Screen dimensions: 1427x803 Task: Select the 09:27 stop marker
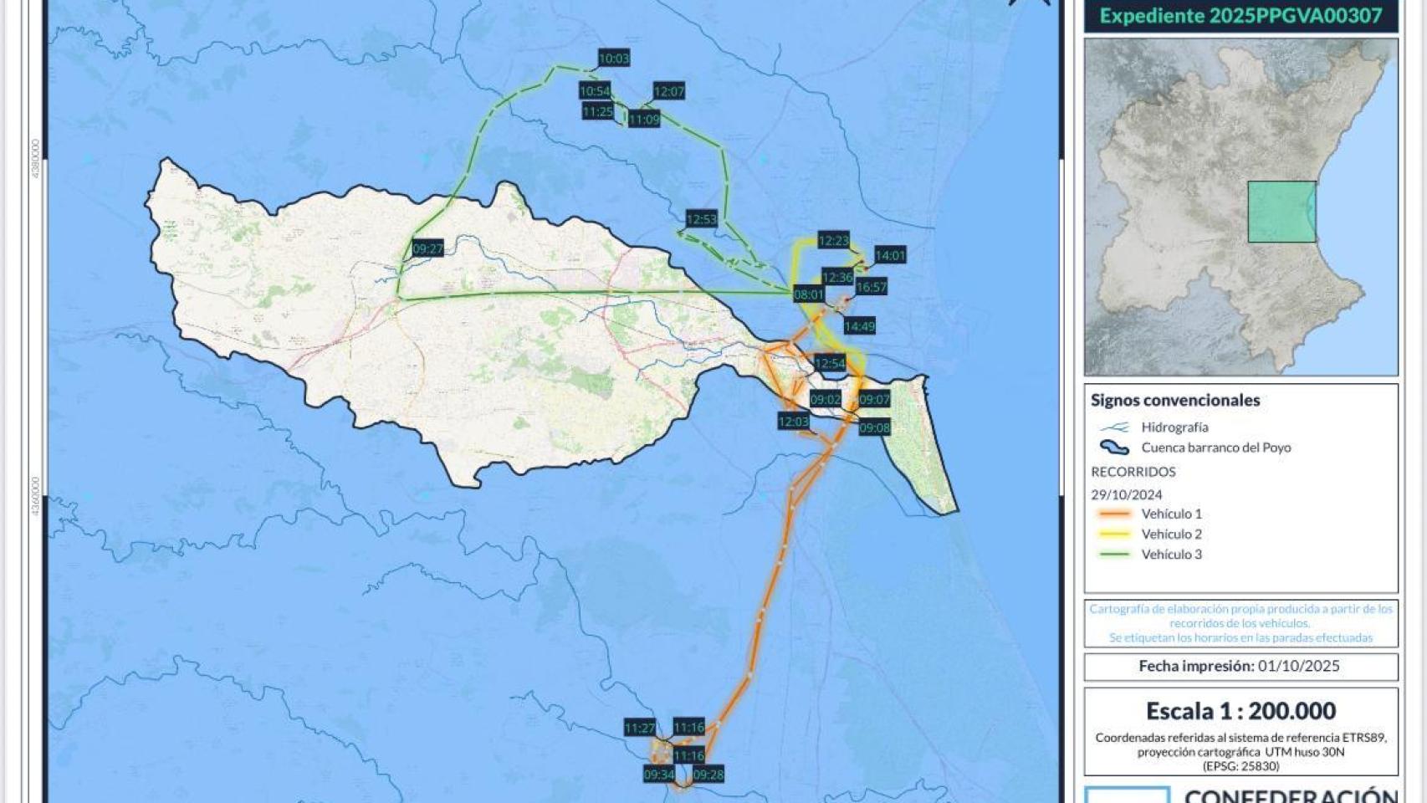point(428,248)
